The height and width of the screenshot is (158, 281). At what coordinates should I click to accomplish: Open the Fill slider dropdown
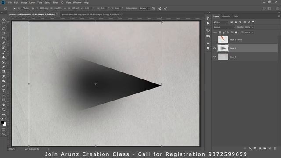click(253, 32)
